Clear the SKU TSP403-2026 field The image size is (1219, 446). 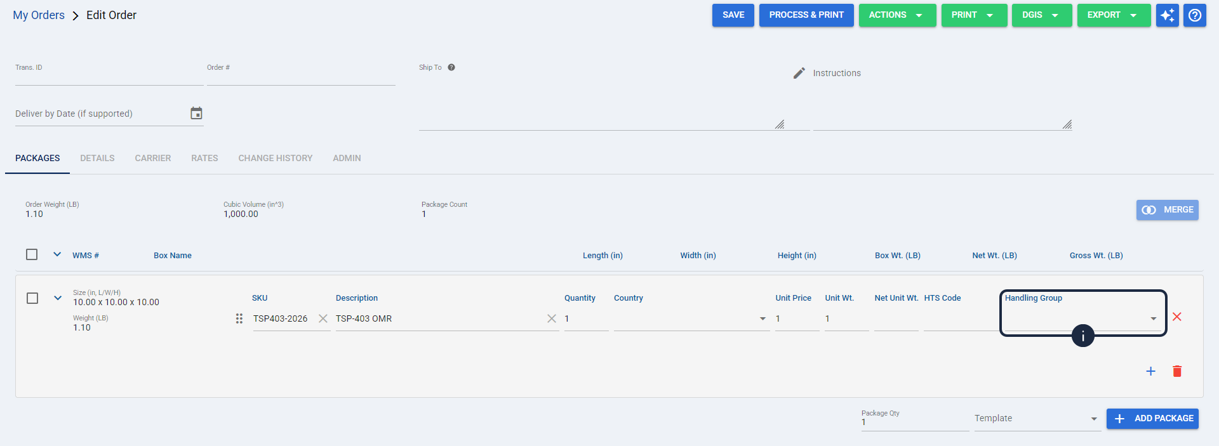[x=323, y=318]
